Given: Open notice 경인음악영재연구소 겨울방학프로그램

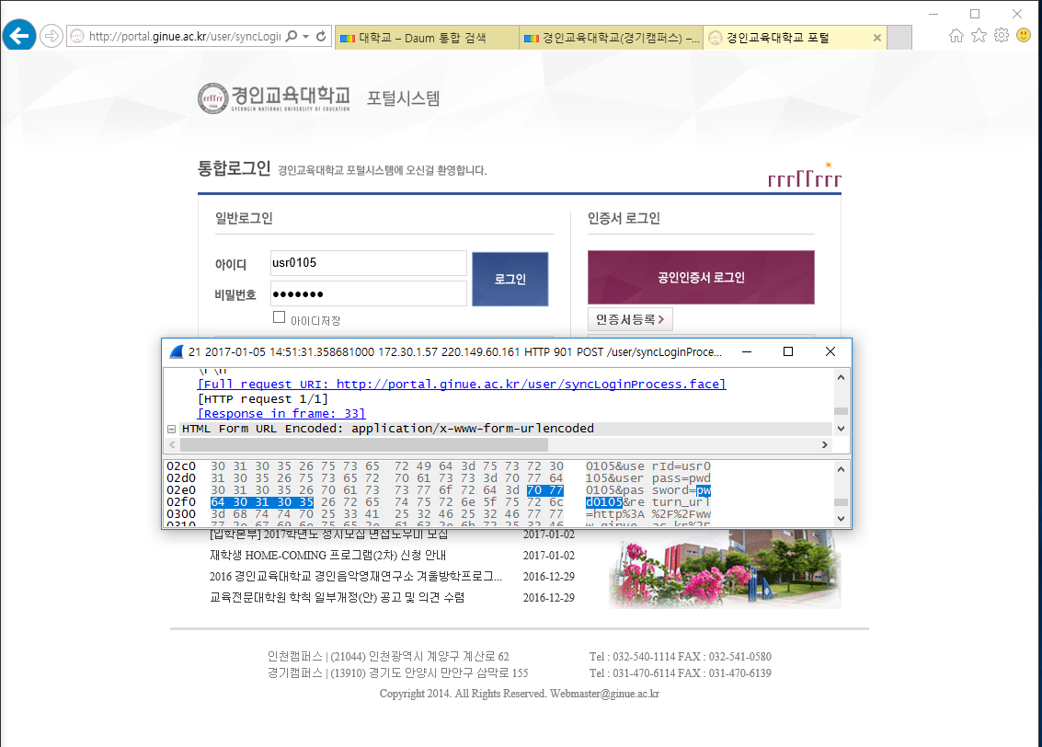Looking at the screenshot, I should tap(356, 577).
